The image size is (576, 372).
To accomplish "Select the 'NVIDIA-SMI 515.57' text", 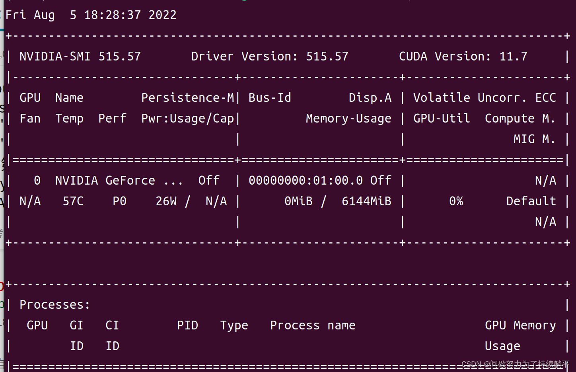I will click(x=80, y=56).
